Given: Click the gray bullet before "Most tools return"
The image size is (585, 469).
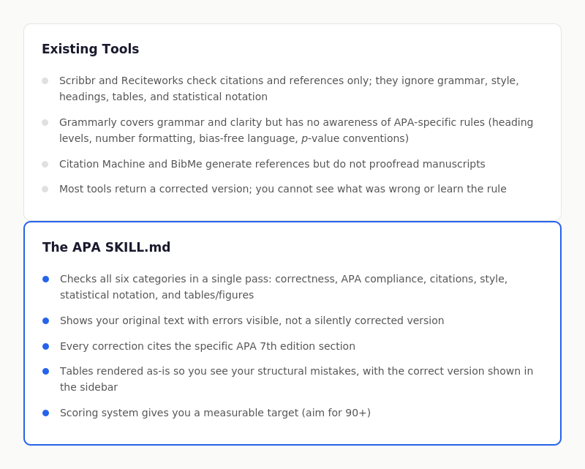Looking at the screenshot, I should coord(45,189).
